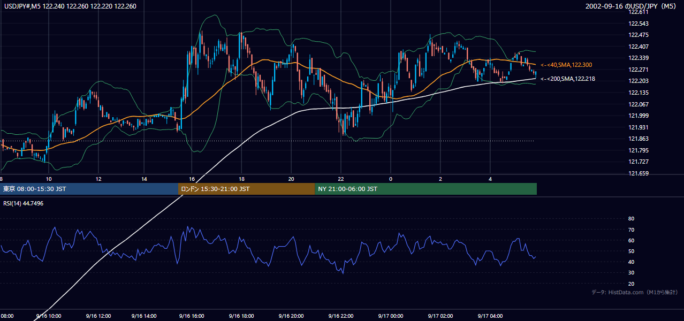684x321 pixels.
Task: Click the RSI axis level 50
Action: (631, 251)
